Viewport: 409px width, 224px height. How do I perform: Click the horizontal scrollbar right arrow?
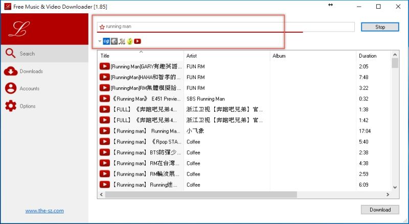(x=388, y=194)
